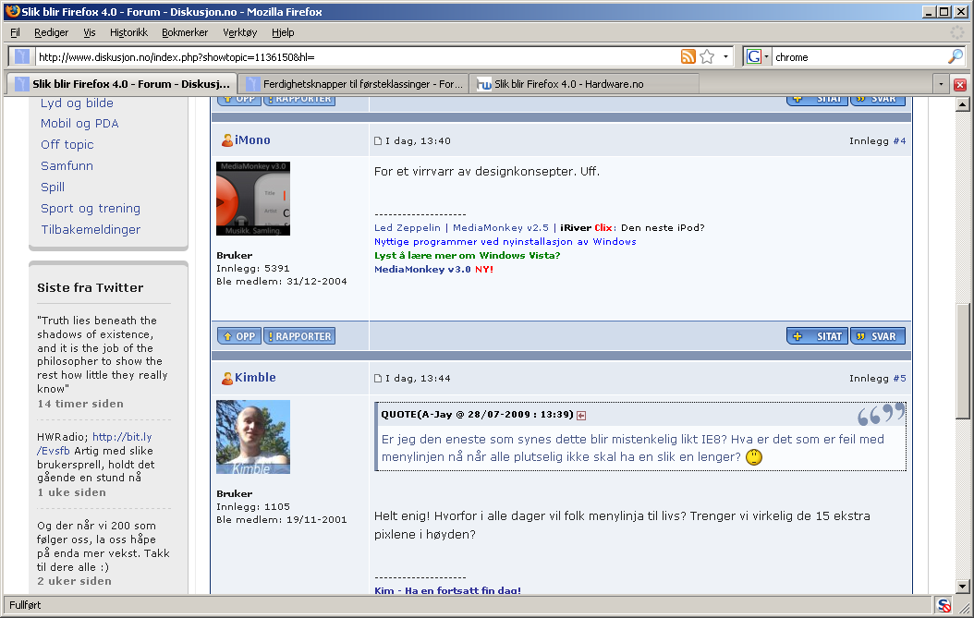The image size is (974, 618).
Task: Bookmark this page with the star icon
Action: click(707, 57)
